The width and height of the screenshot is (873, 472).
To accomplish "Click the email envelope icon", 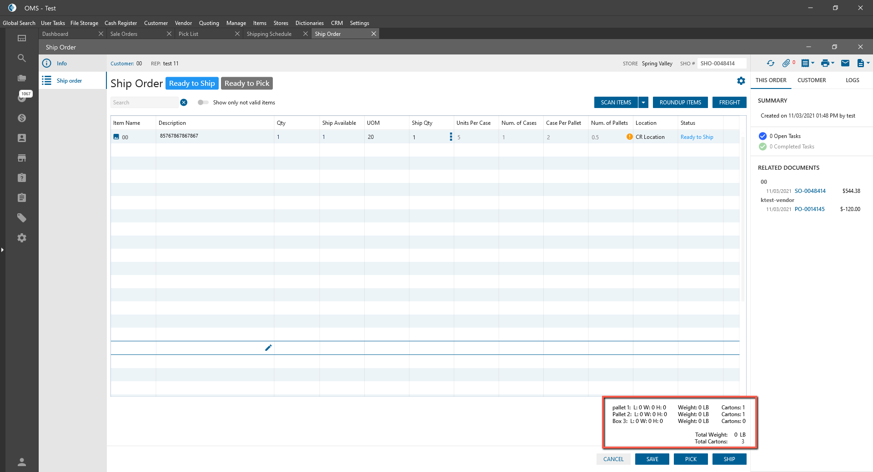I will tap(845, 64).
